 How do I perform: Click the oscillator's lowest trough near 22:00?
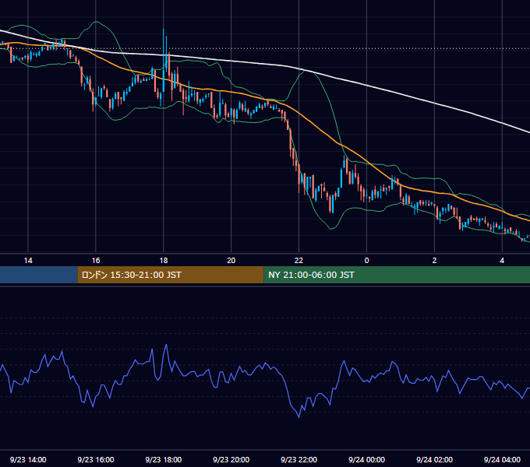299,417
